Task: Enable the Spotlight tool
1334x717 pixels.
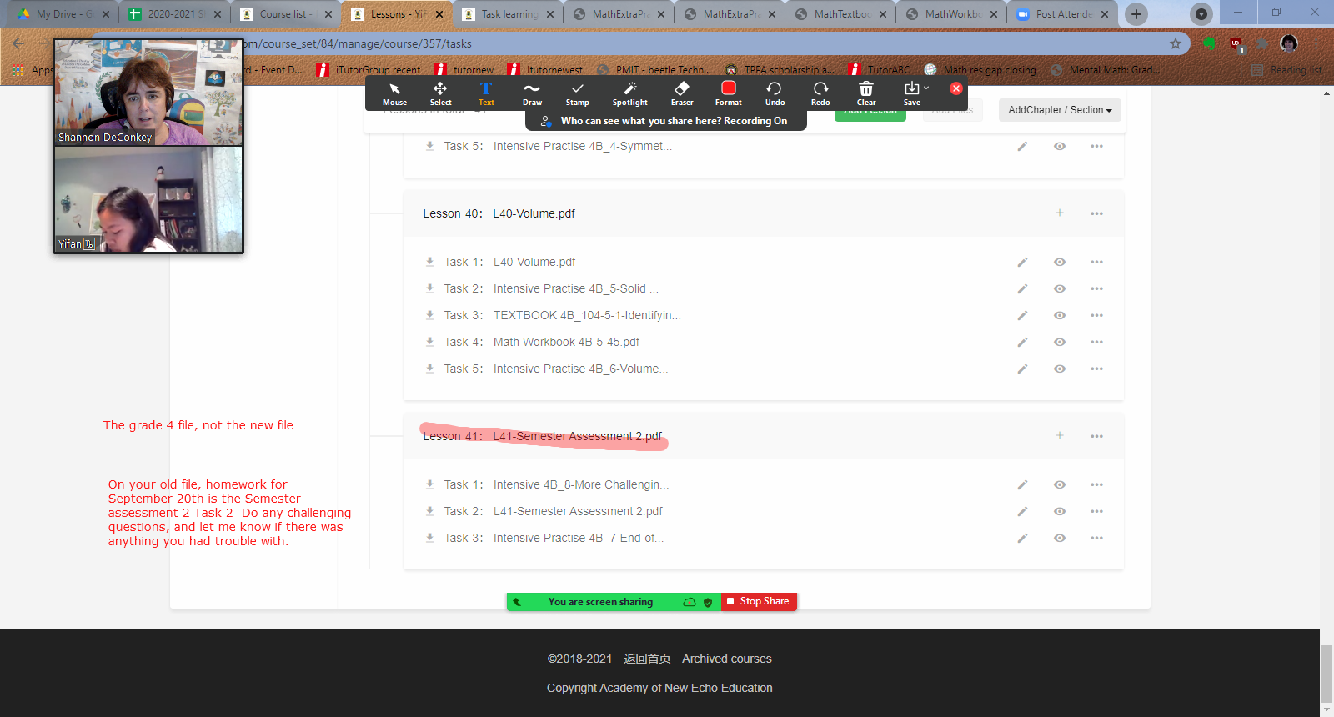Action: [x=629, y=93]
